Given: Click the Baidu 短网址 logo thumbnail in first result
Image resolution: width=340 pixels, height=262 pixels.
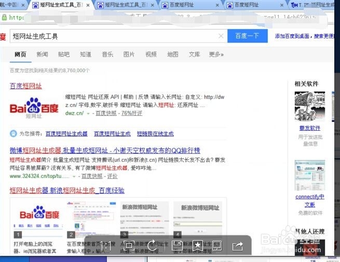Looking at the screenshot, I should tap(34, 108).
